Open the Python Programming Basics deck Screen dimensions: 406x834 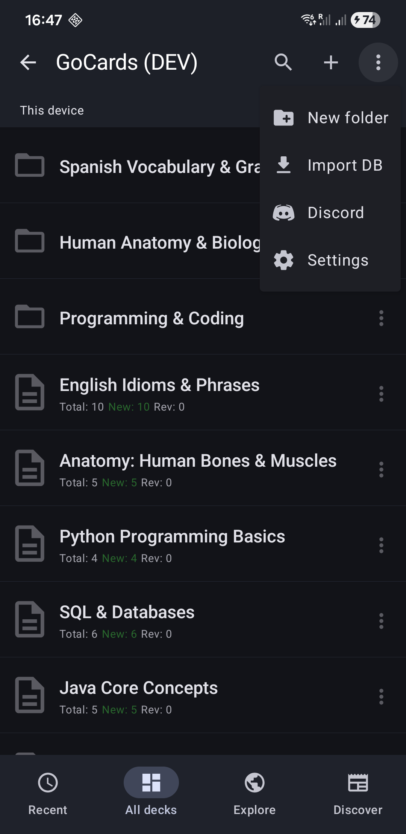[172, 544]
